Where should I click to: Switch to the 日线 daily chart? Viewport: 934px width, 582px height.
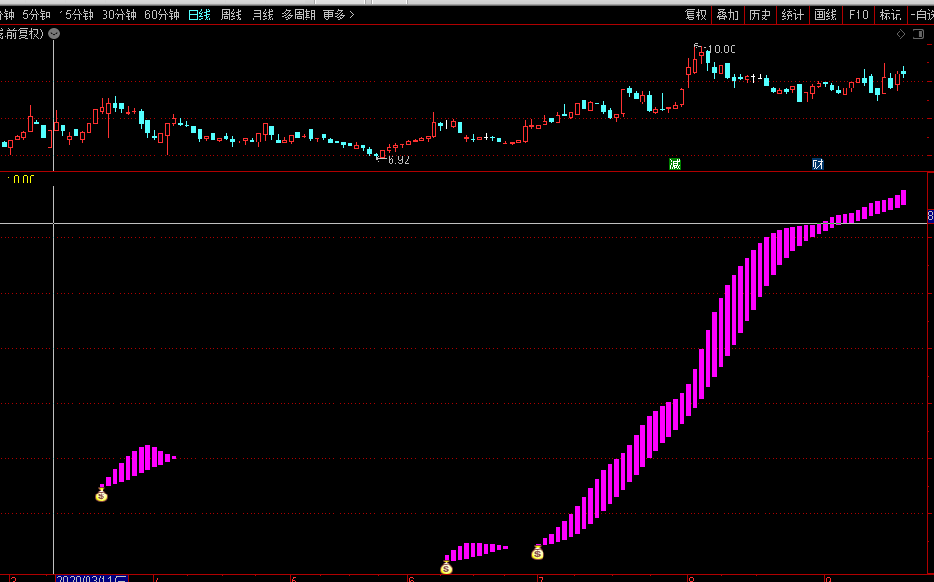[x=199, y=15]
